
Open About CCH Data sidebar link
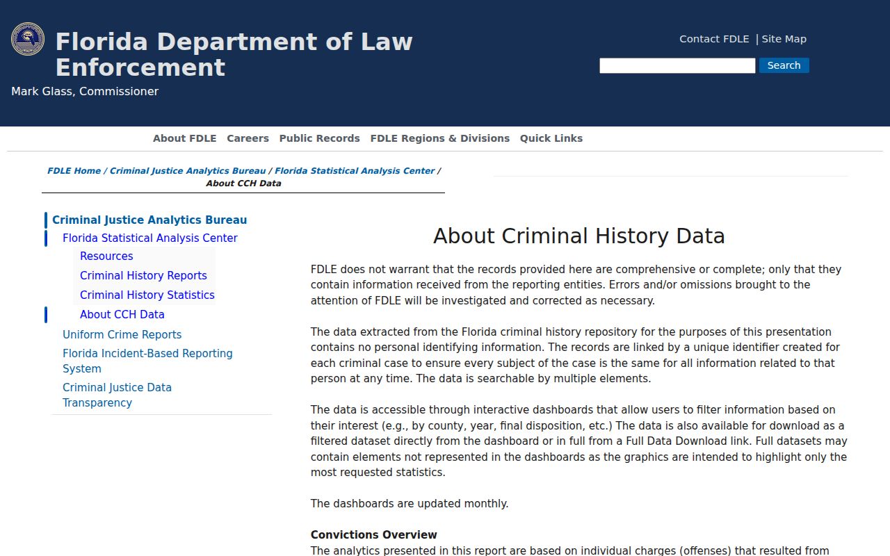122,315
